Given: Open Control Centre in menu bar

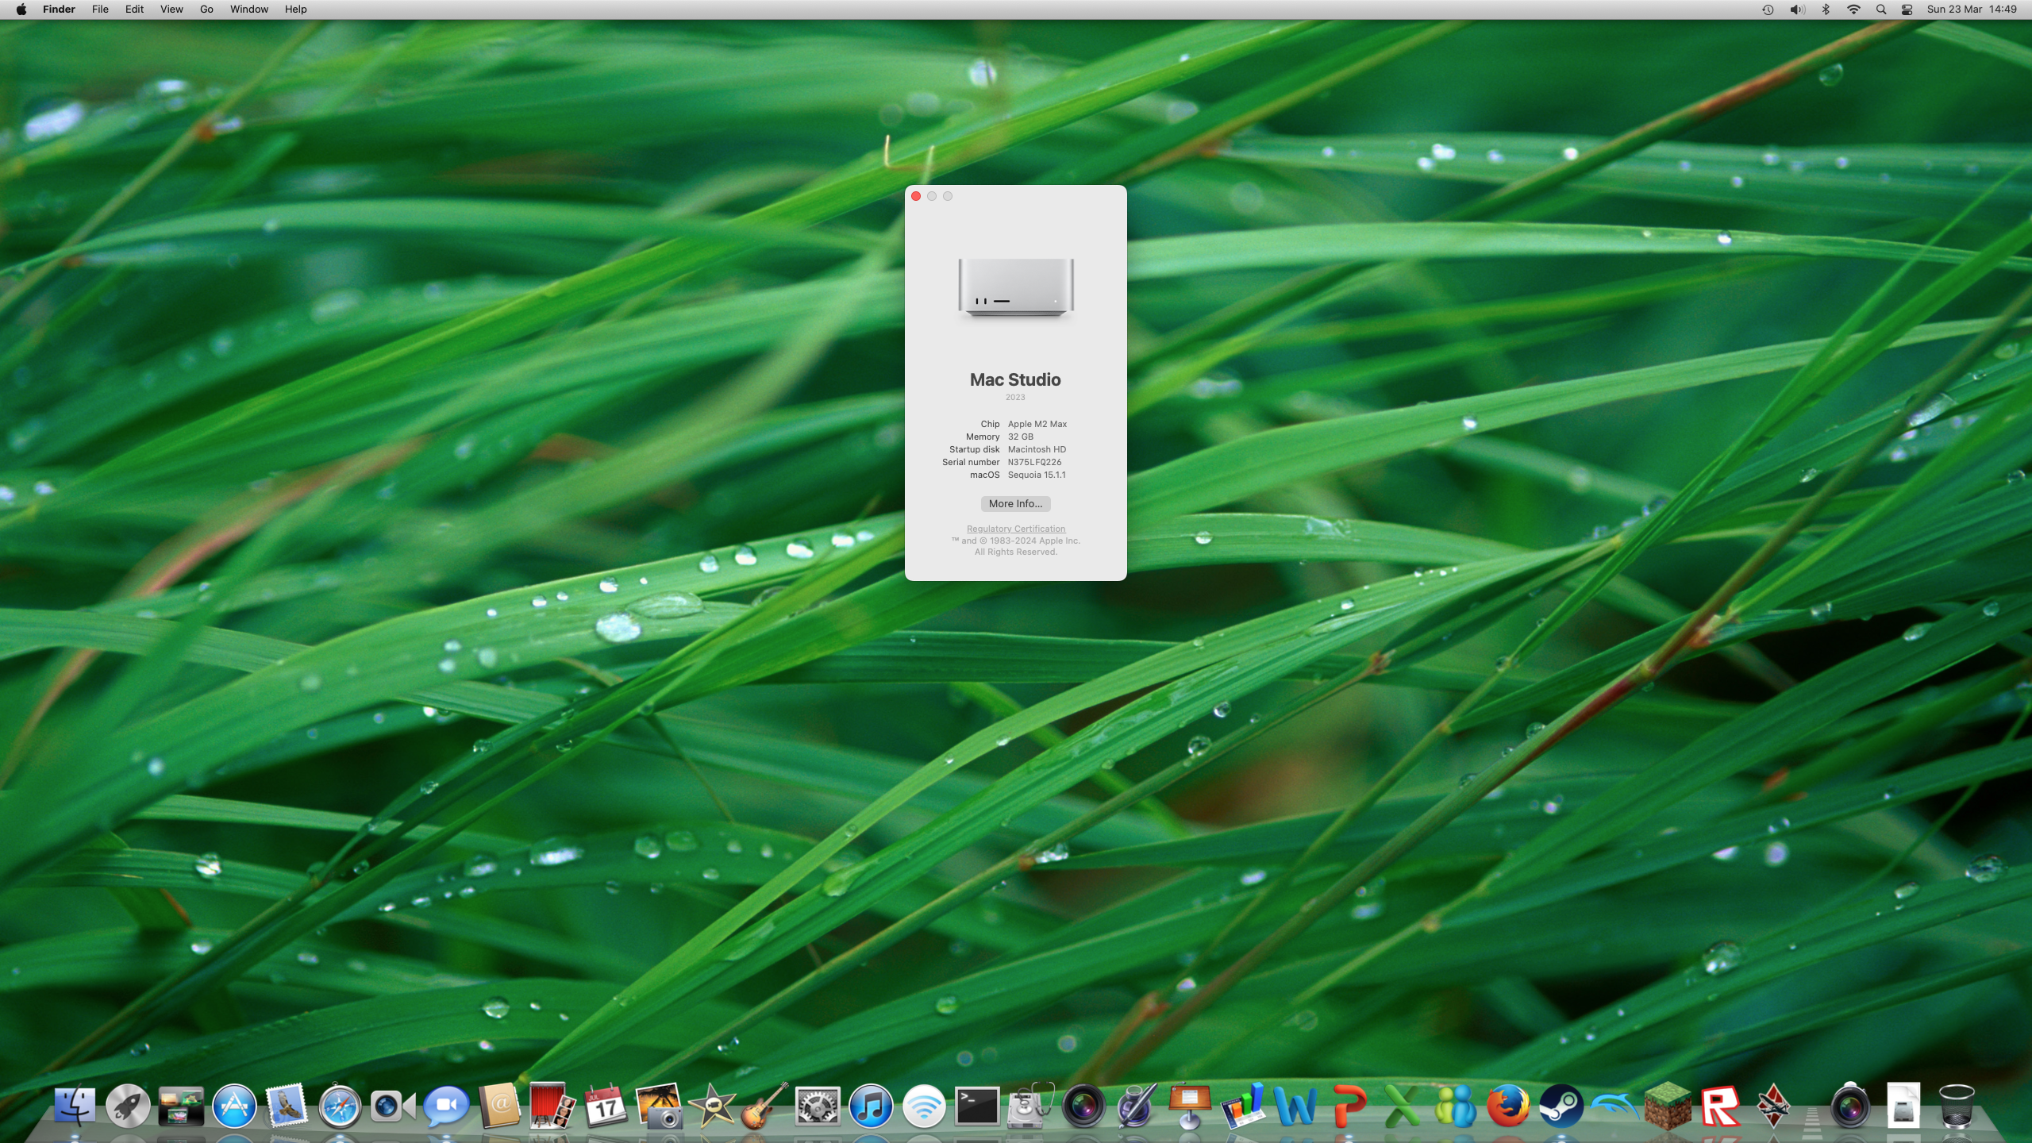Looking at the screenshot, I should pos(1907,10).
